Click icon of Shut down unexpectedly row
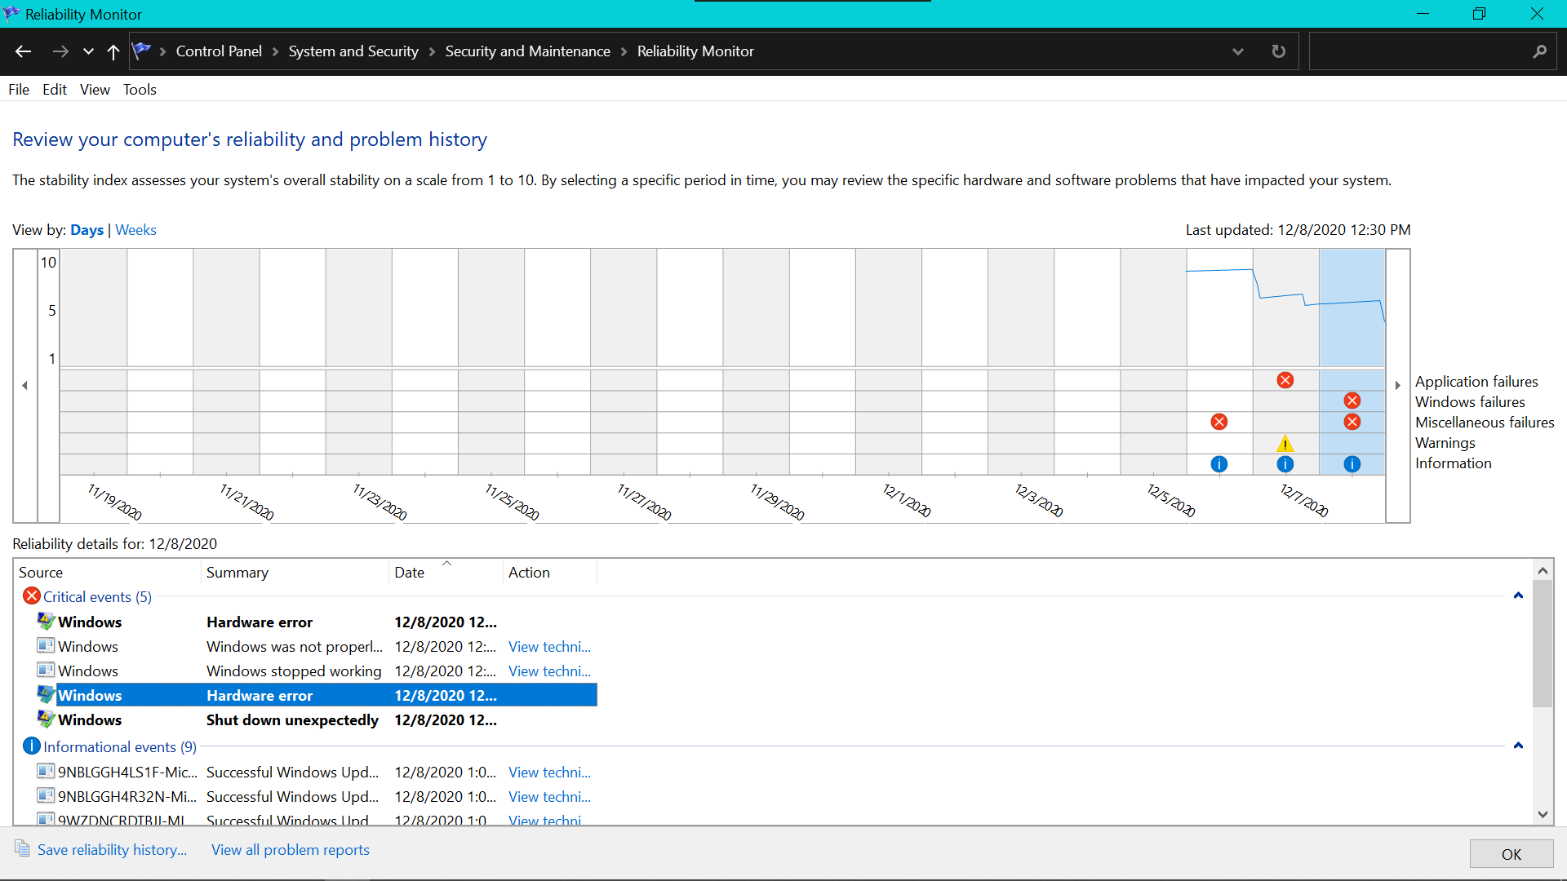The height and width of the screenshot is (881, 1567). (46, 719)
